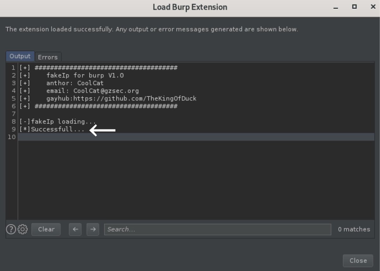Select the Output tab
The height and width of the screenshot is (271, 380).
click(x=20, y=56)
